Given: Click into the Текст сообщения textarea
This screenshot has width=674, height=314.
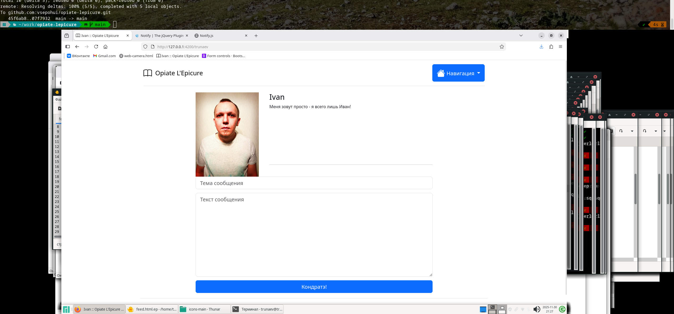Looking at the screenshot, I should tap(314, 234).
